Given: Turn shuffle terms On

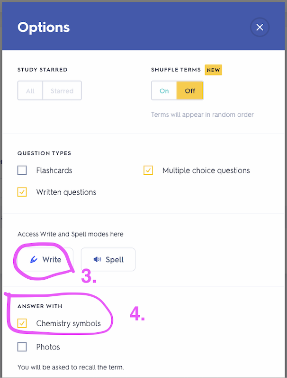Looking at the screenshot, I should [x=164, y=91].
